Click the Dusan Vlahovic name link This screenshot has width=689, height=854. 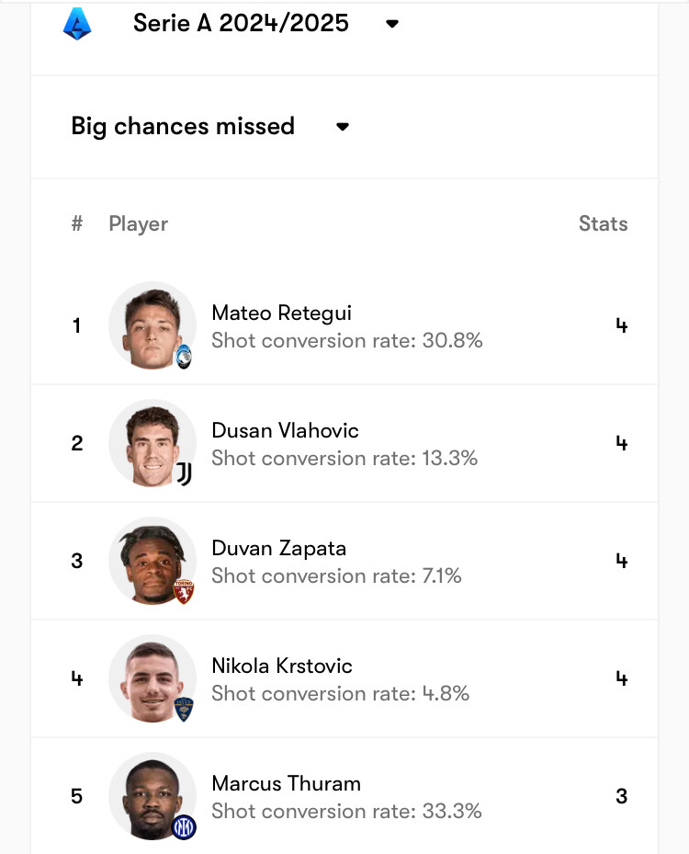(285, 430)
